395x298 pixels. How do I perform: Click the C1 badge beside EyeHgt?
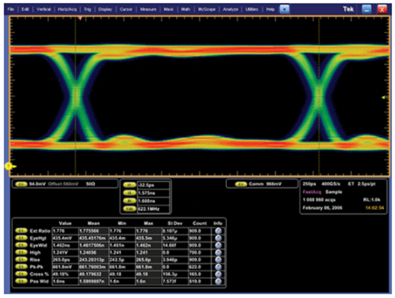[x=22, y=238]
